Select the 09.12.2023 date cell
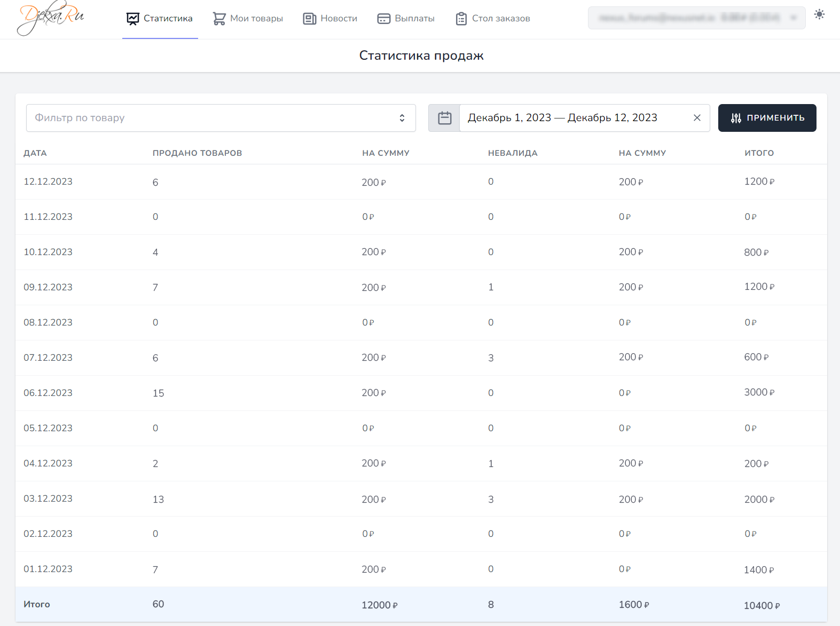The width and height of the screenshot is (840, 626). point(48,288)
